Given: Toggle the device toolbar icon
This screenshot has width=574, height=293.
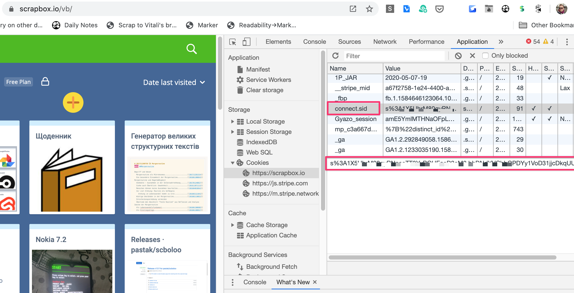Looking at the screenshot, I should [x=247, y=42].
